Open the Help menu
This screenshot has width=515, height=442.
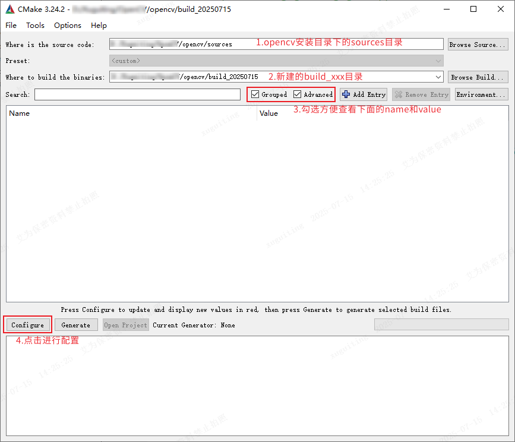click(x=99, y=26)
